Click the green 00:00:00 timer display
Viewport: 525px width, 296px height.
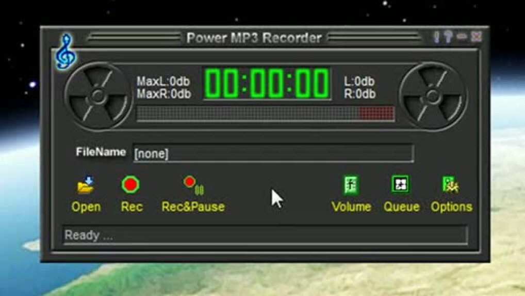[x=267, y=83]
